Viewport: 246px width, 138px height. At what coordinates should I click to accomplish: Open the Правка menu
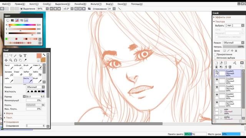[x=20, y=4]
